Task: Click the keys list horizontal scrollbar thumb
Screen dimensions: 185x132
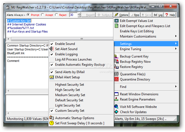Action: (x=62, y=39)
